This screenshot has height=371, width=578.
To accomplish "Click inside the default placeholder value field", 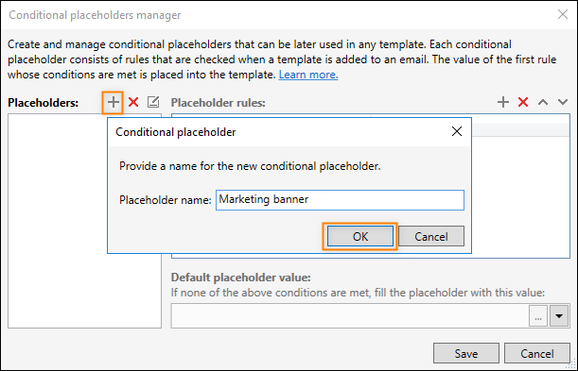I will coord(350,316).
